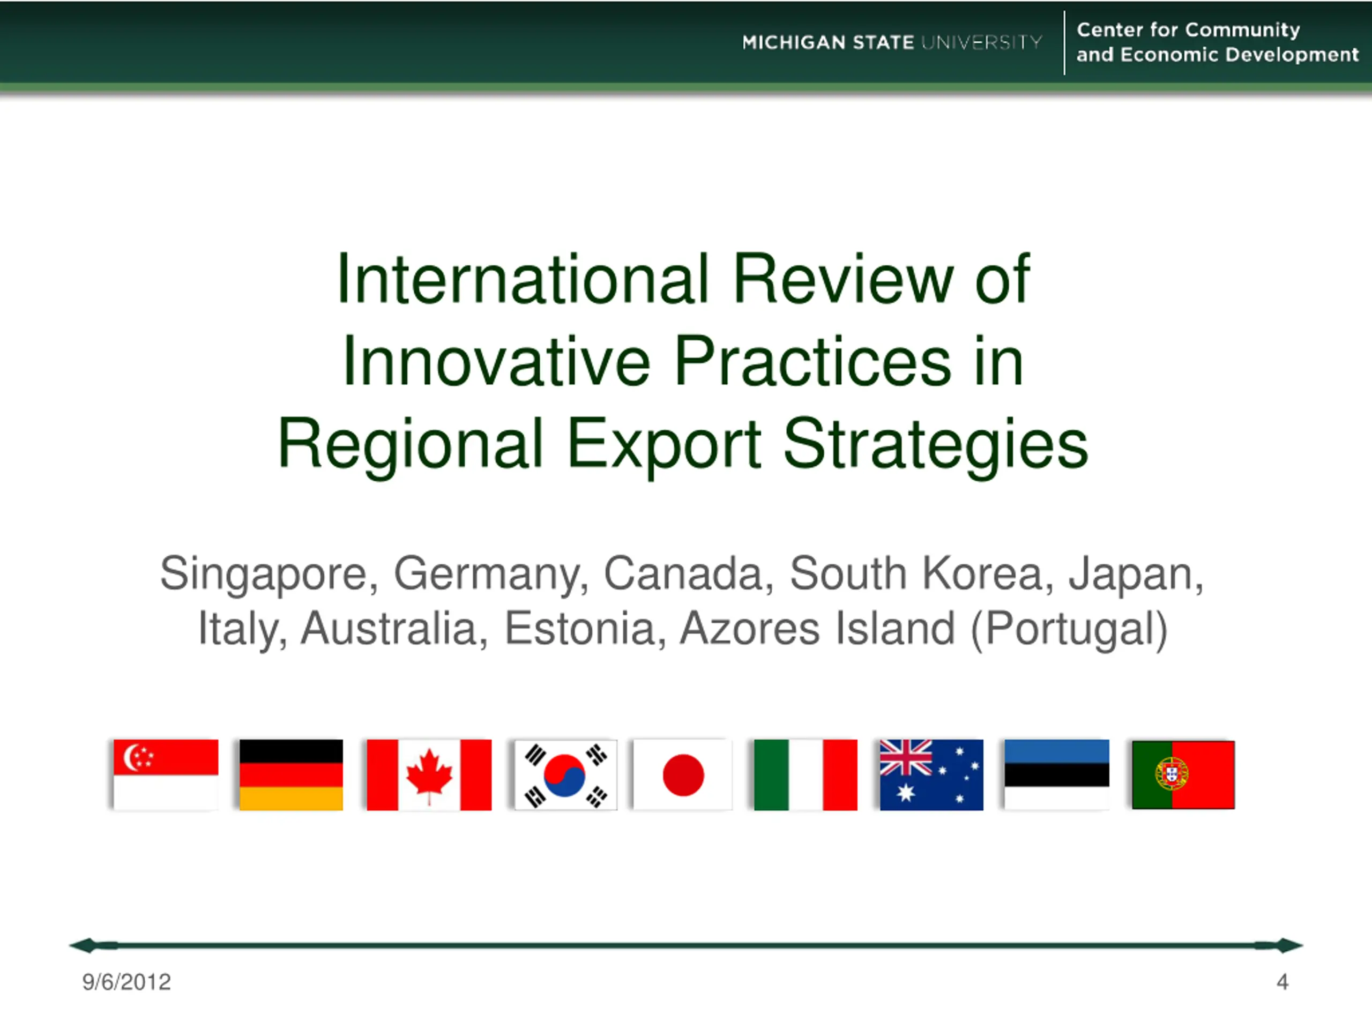This screenshot has width=1372, height=1029.
Task: Click the slide number 4
Action: (1282, 982)
